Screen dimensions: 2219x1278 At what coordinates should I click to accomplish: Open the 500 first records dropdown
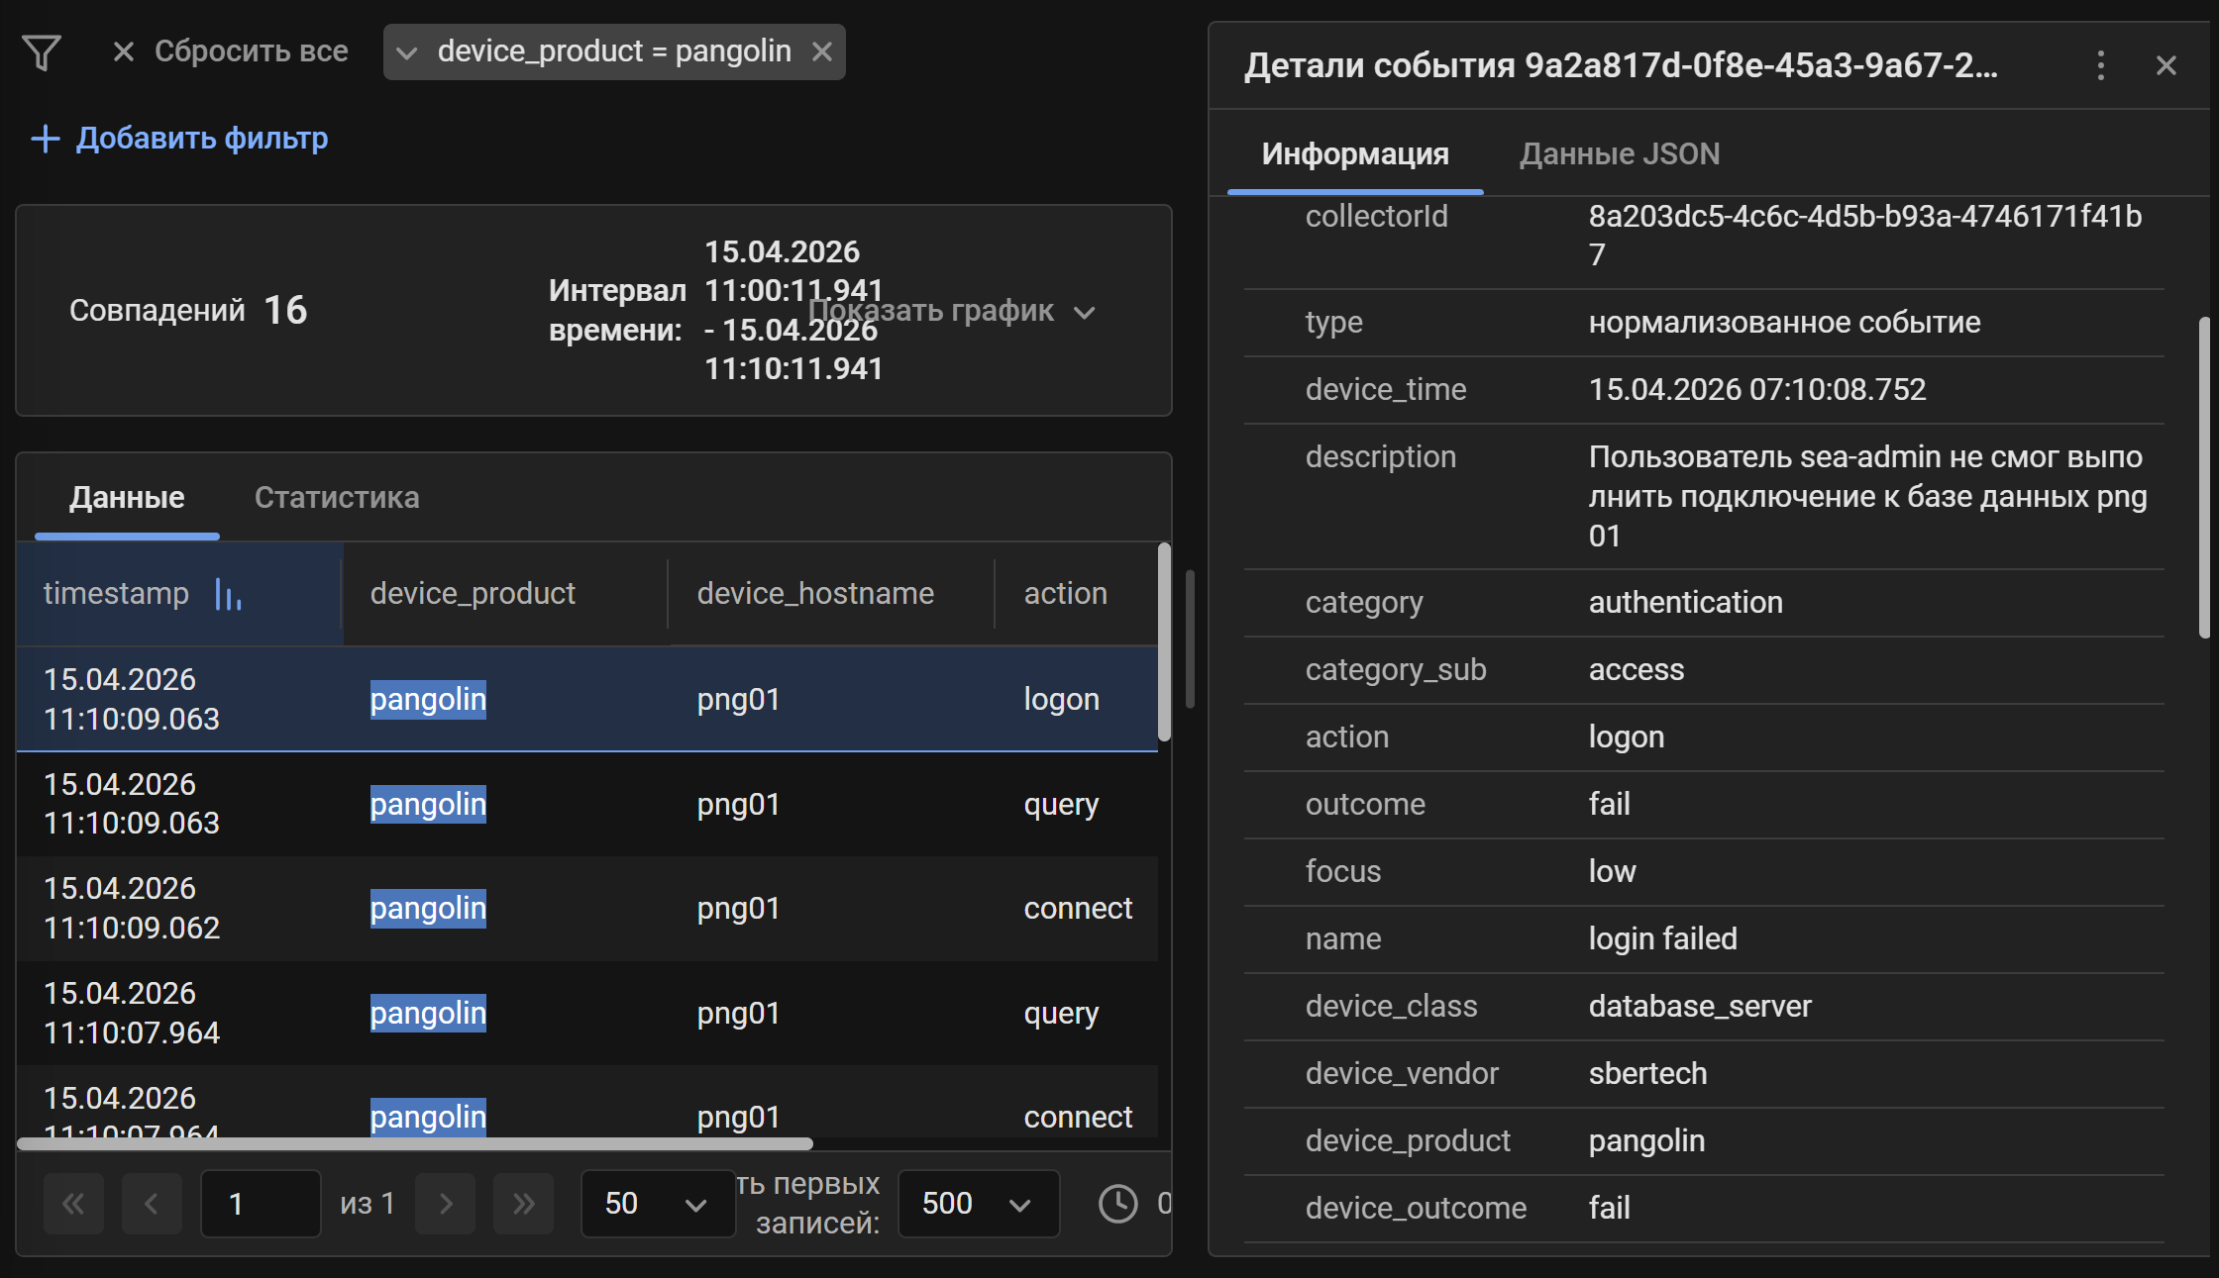[978, 1203]
